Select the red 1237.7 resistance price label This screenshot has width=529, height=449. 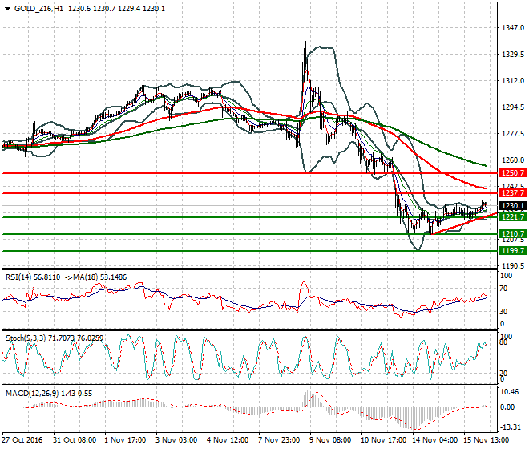513,193
